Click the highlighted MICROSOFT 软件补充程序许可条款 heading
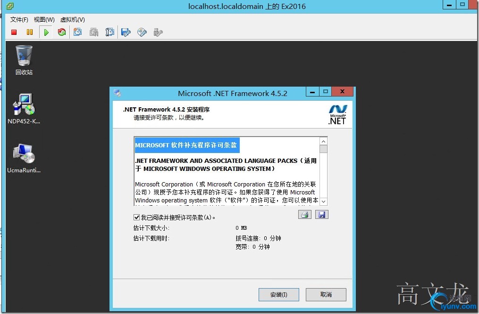The image size is (479, 314). (x=186, y=145)
